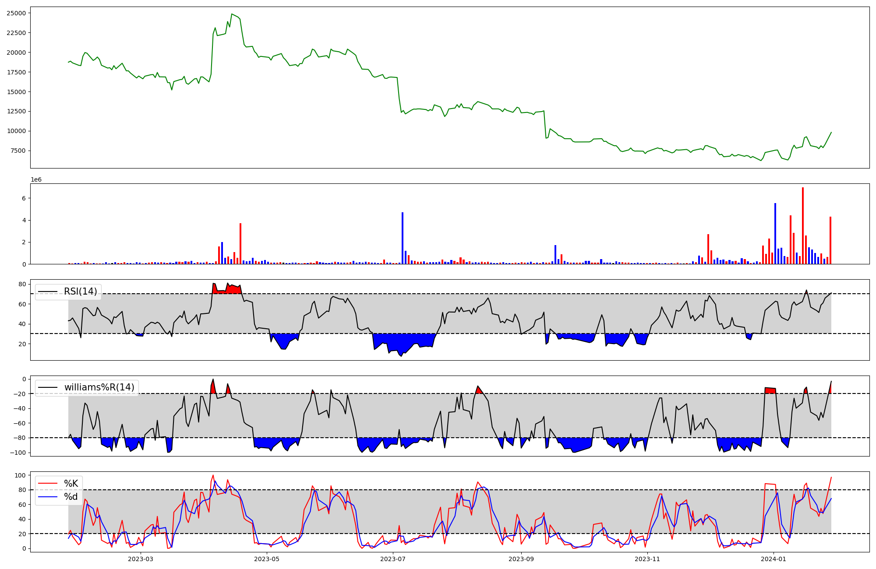Click the 2023-03 x-axis date label

[141, 559]
